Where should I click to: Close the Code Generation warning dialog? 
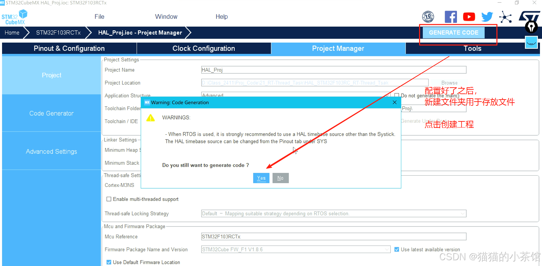coord(394,102)
